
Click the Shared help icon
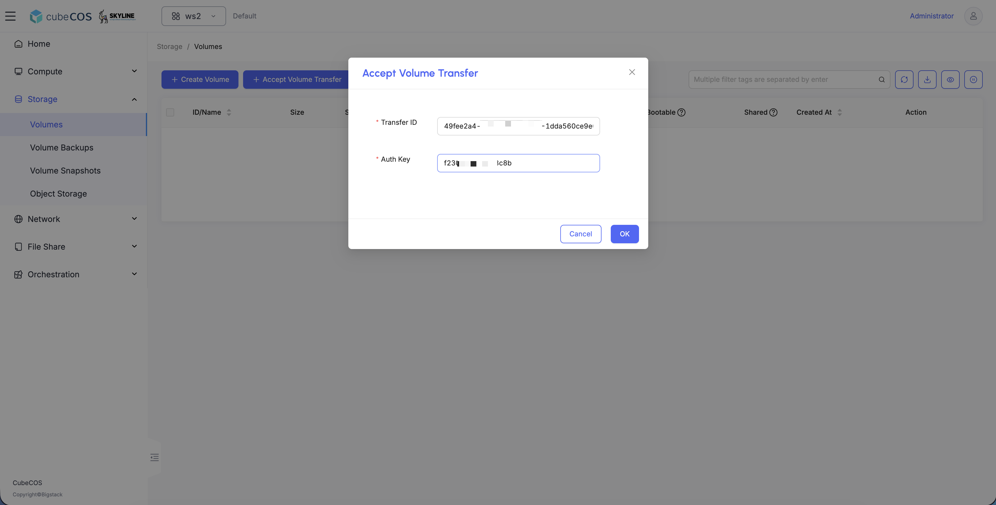(773, 112)
